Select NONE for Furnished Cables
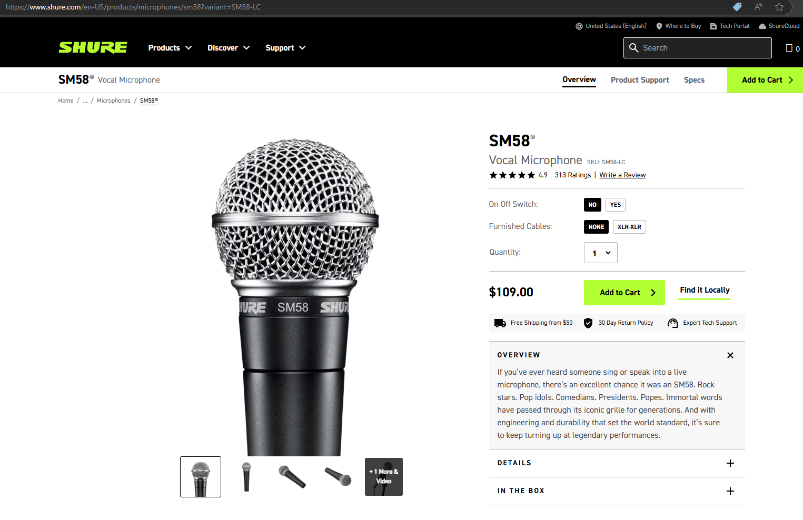The width and height of the screenshot is (803, 520). click(x=596, y=227)
